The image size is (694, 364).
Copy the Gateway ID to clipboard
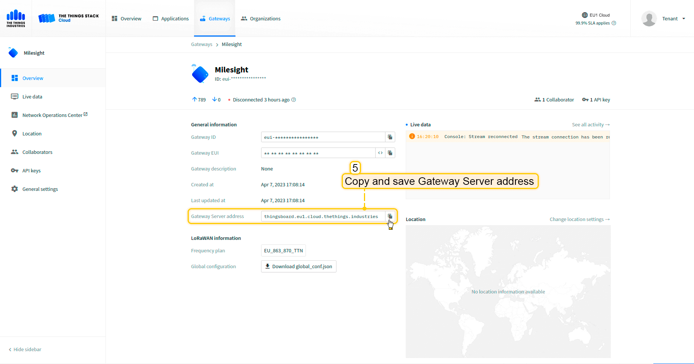click(x=390, y=137)
